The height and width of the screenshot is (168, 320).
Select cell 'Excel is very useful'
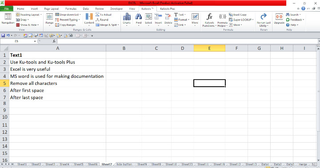pos(57,69)
